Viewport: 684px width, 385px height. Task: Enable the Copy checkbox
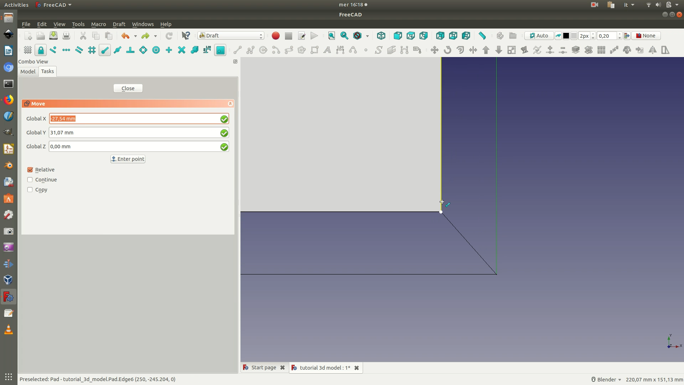point(30,190)
